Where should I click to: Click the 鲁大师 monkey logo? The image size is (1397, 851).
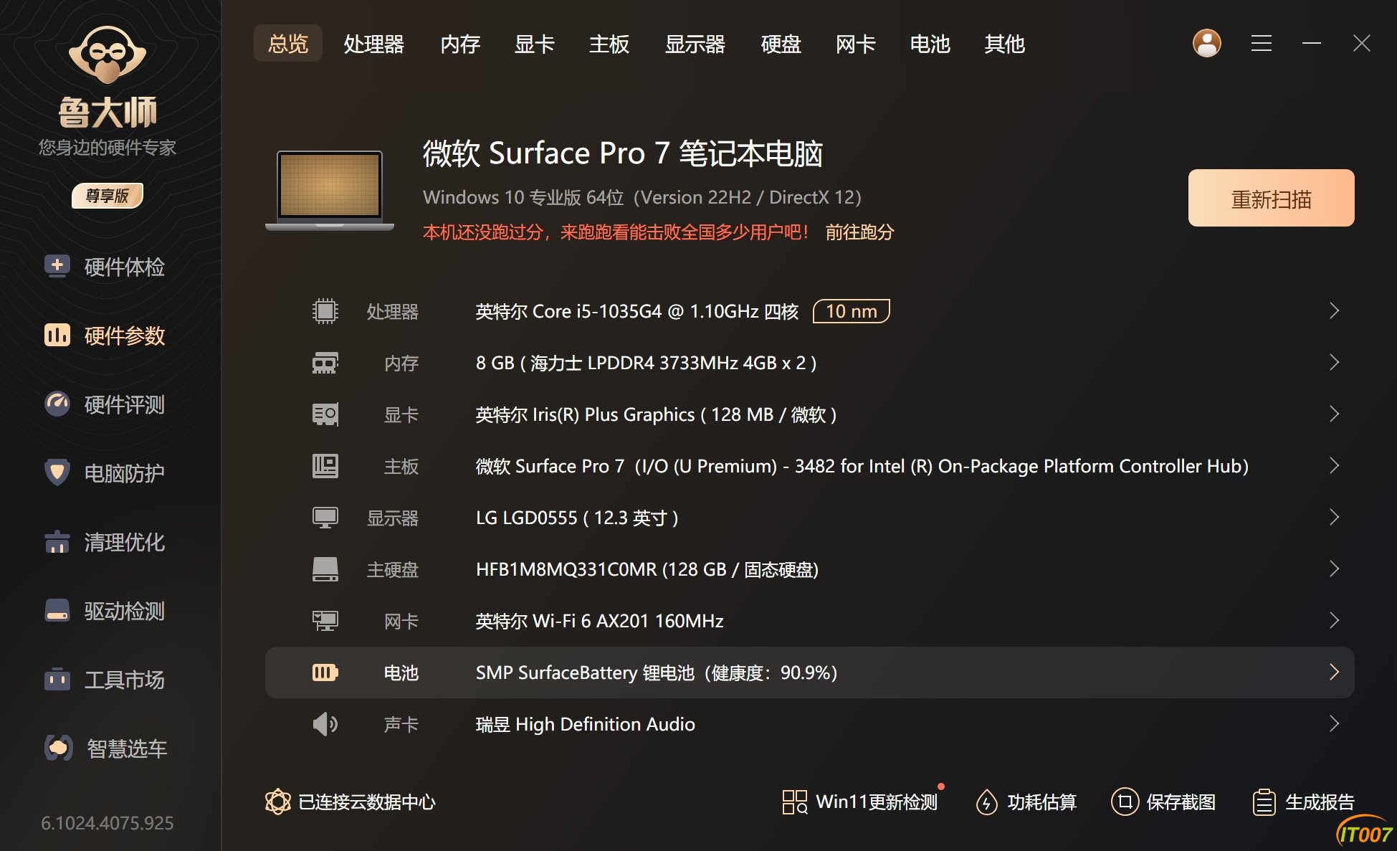coord(108,54)
